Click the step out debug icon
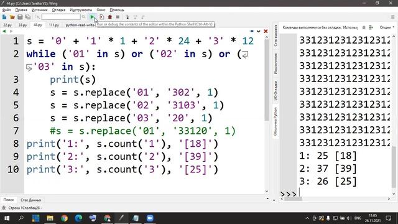The width and height of the screenshot is (398, 224). click(143, 17)
